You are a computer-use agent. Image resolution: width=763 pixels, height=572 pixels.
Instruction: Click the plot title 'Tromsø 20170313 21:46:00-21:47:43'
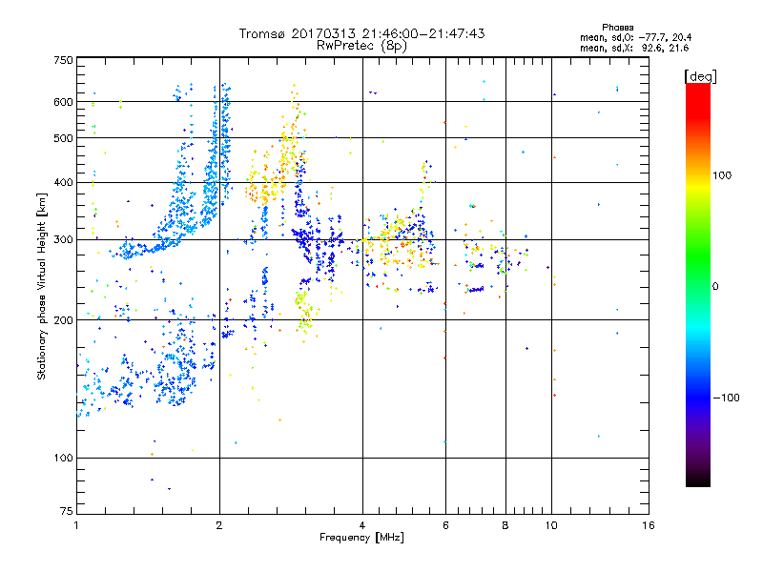[361, 33]
